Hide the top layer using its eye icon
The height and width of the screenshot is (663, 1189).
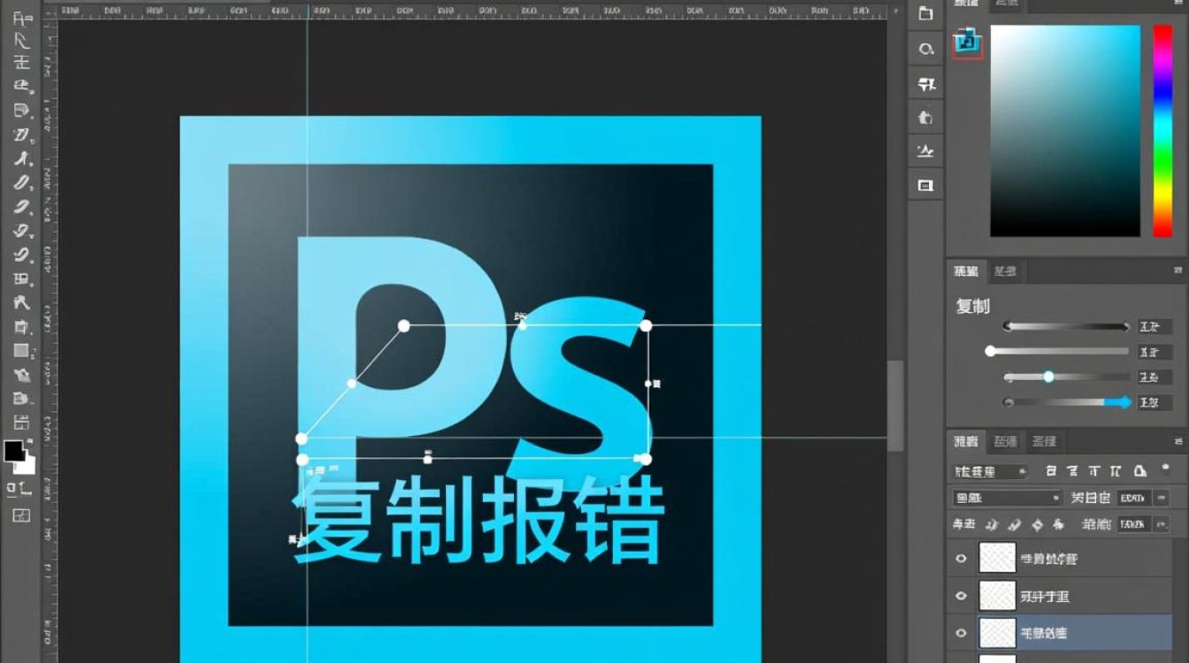962,559
